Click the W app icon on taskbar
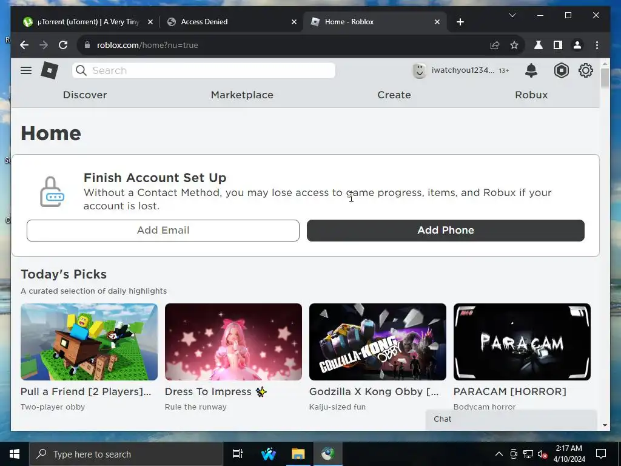Screen dimensions: 621x466 268,454
